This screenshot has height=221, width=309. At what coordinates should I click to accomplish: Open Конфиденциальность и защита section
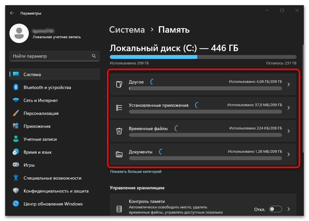(55, 191)
